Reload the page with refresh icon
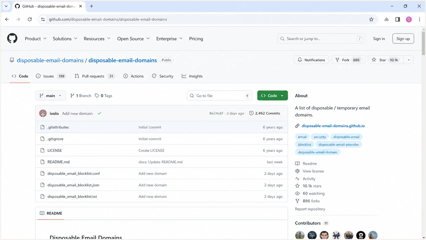426x240 pixels. tap(30, 19)
